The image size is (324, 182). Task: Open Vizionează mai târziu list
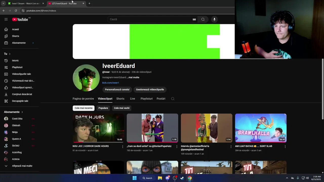click(x=20, y=81)
